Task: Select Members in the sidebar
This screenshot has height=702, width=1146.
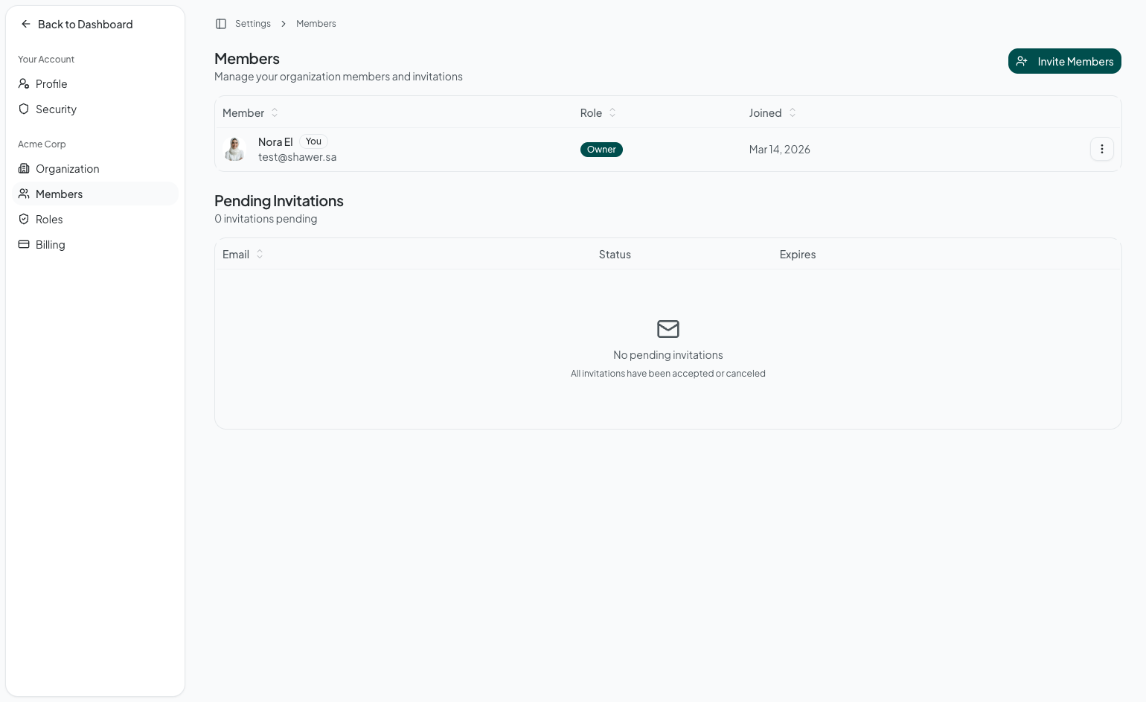Action: (59, 194)
